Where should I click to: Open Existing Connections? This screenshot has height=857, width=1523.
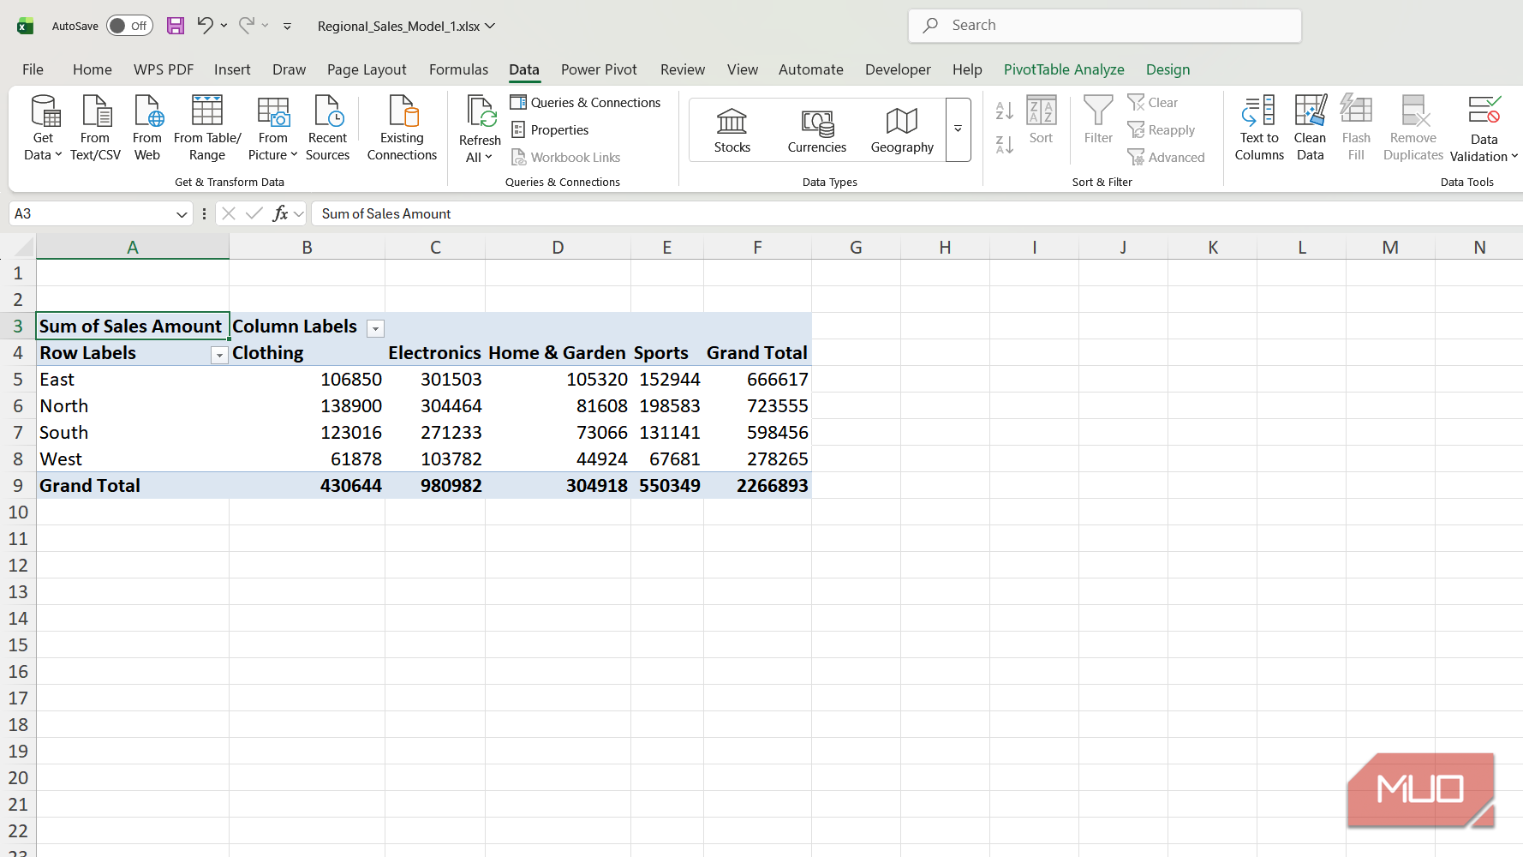pyautogui.click(x=402, y=128)
